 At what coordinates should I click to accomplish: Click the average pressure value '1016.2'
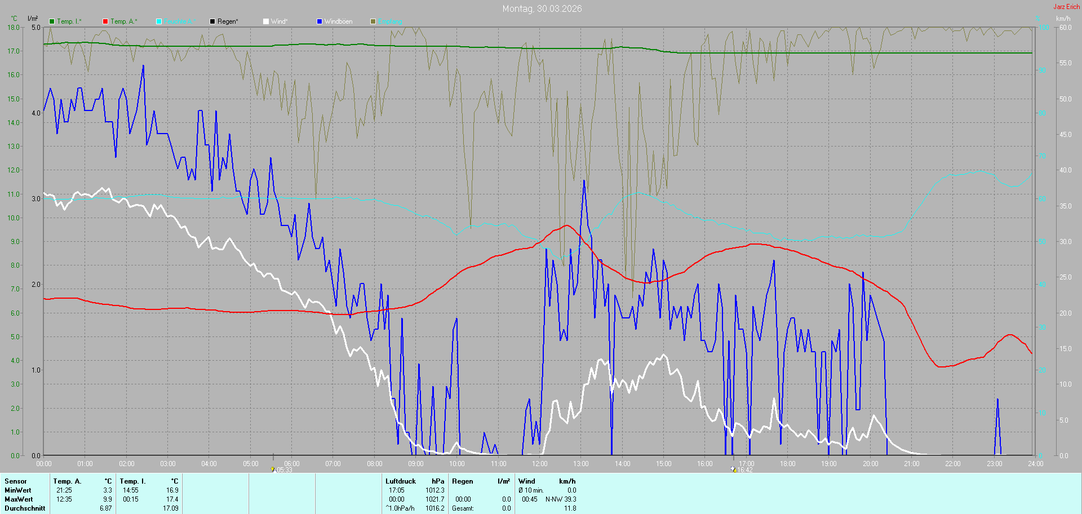[x=435, y=508]
